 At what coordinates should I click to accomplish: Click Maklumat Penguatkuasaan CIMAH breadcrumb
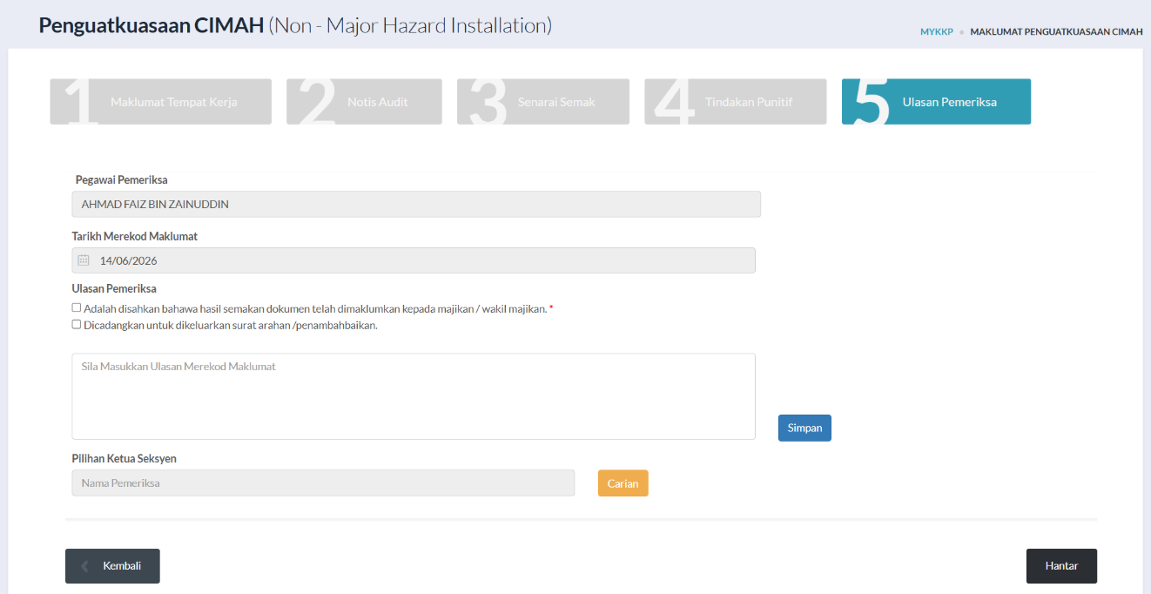pyautogui.click(x=1056, y=31)
